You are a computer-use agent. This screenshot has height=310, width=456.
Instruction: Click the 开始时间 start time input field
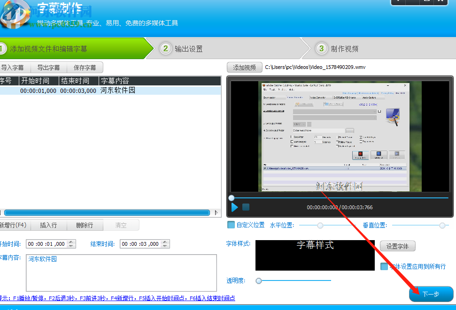point(47,244)
